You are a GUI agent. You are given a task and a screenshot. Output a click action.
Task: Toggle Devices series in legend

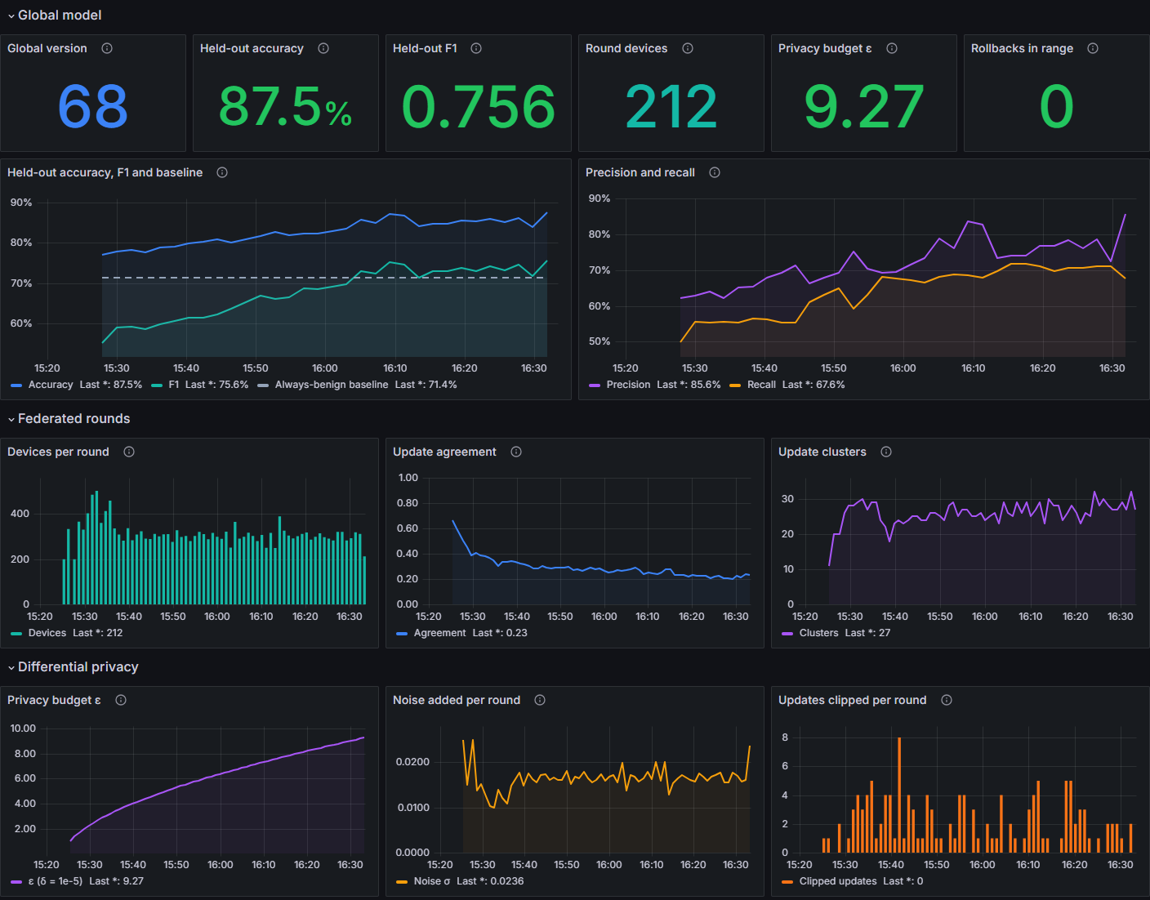pos(47,633)
